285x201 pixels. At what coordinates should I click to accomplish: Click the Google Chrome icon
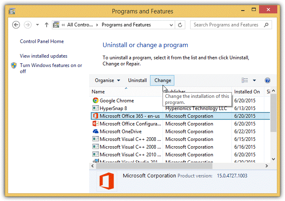pos(96,100)
